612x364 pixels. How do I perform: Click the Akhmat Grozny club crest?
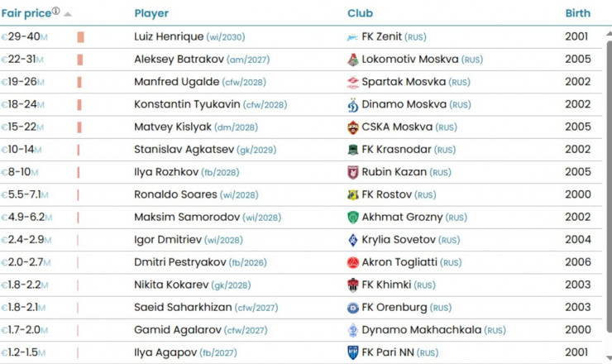pyautogui.click(x=353, y=217)
